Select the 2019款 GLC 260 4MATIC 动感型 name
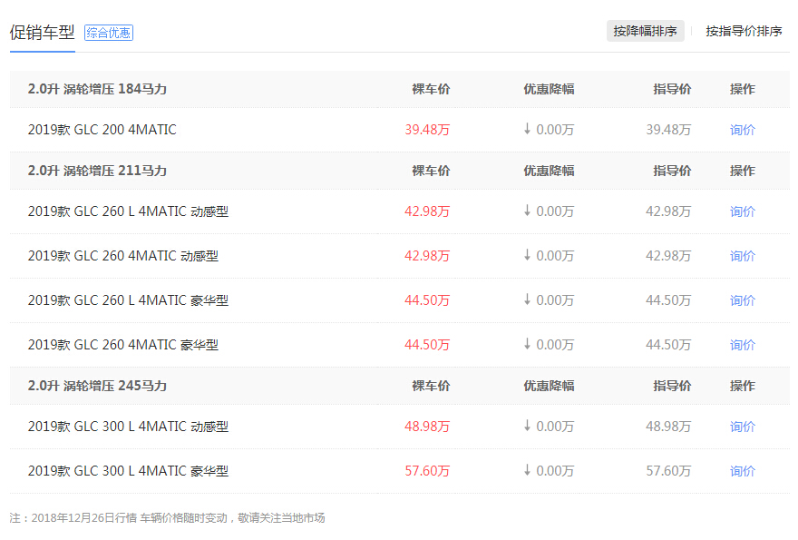Viewport: 798px width, 540px height. [x=123, y=256]
